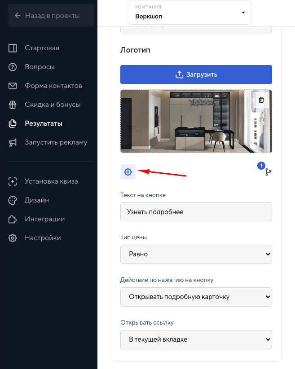Open the Установка квиза page
This screenshot has height=369, width=295.
point(51,181)
